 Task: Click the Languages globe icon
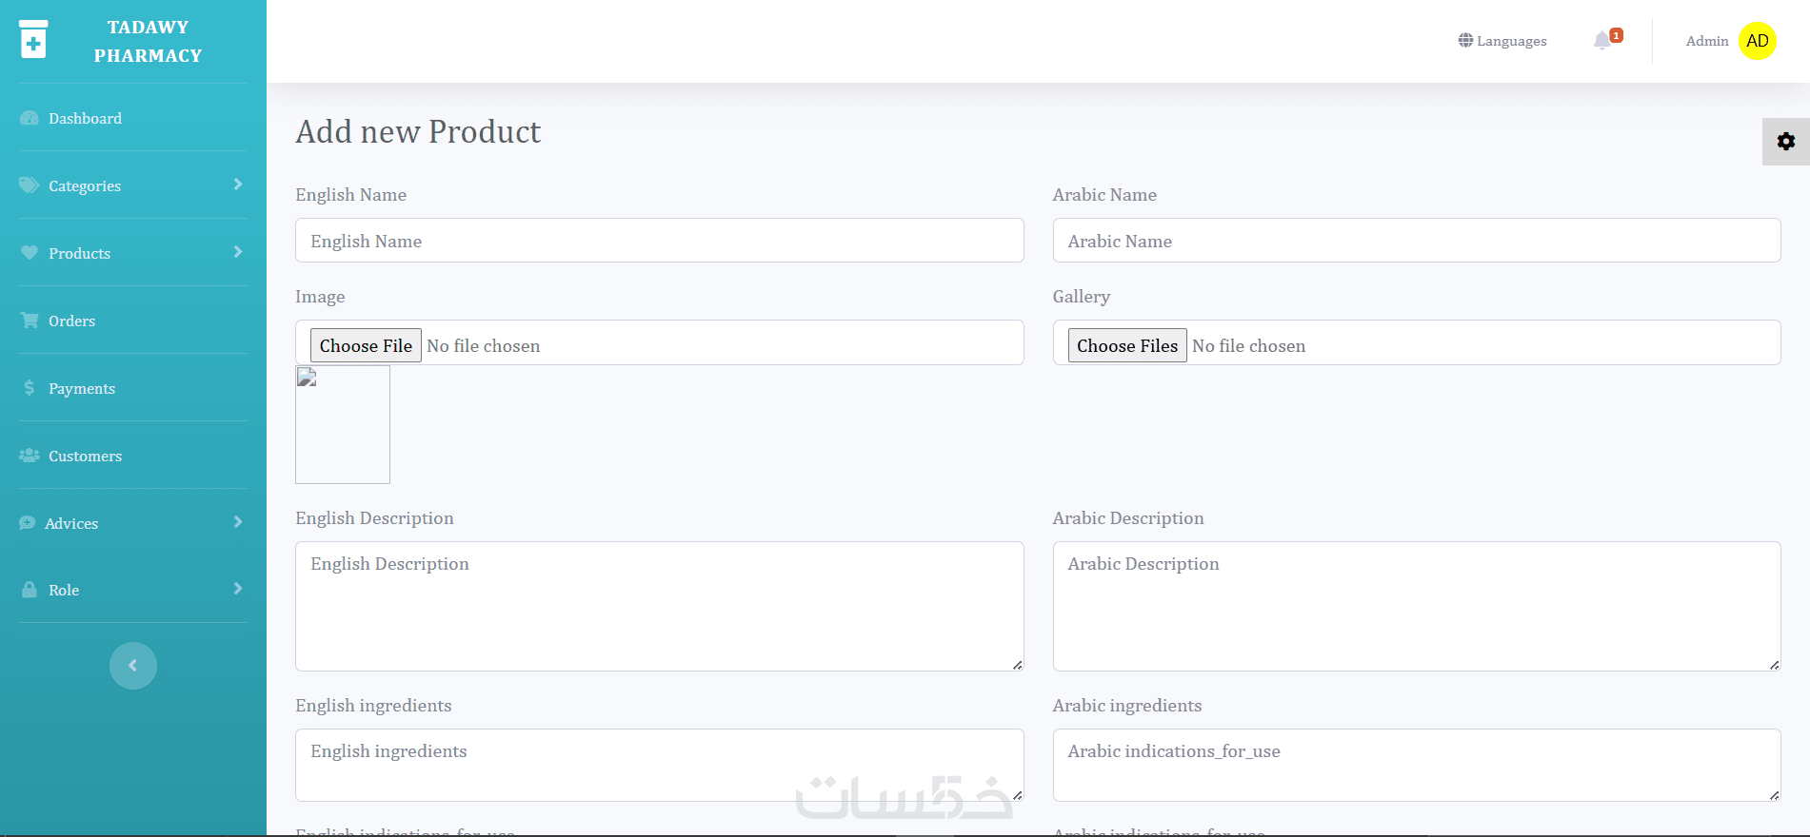coord(1465,40)
